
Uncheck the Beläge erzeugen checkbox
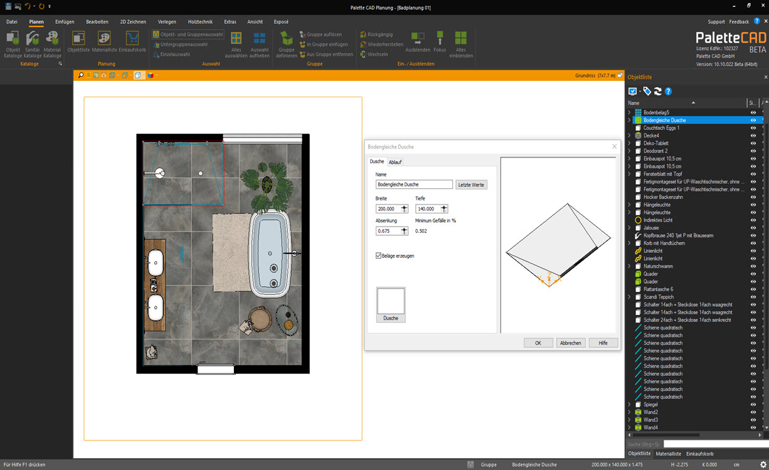pyautogui.click(x=379, y=255)
